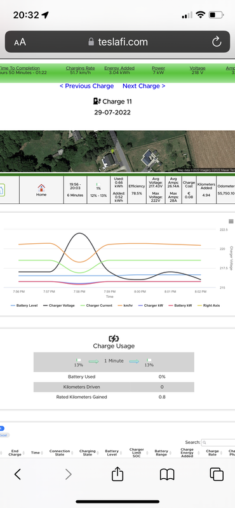Sort table by Battery Level column
235x508 pixels.
click(x=112, y=453)
